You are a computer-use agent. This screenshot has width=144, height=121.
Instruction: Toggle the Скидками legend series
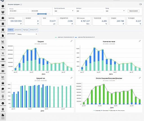click(x=97, y=111)
